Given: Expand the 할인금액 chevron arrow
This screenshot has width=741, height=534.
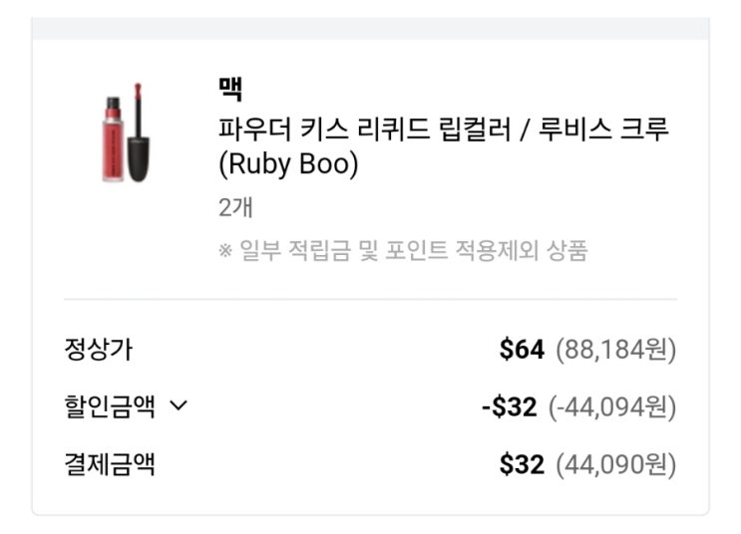Looking at the screenshot, I should pos(179,406).
